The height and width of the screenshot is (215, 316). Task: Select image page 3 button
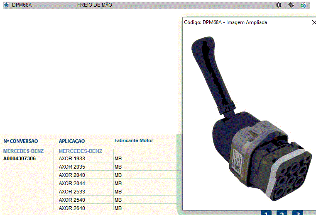(297, 213)
